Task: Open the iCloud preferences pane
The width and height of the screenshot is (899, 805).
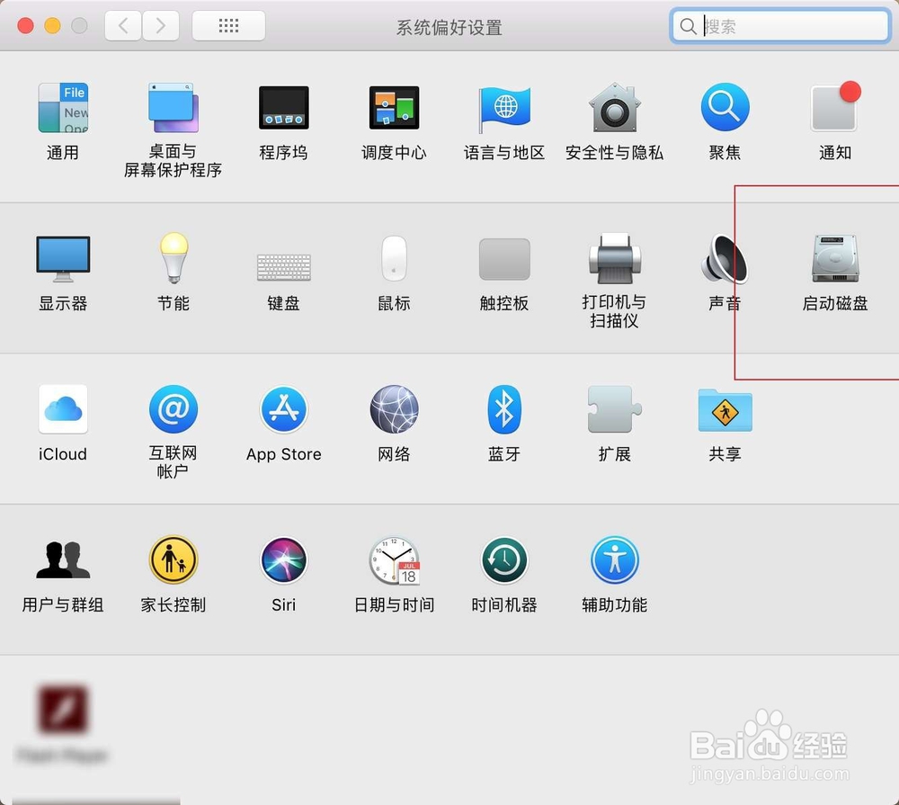Action: click(62, 409)
